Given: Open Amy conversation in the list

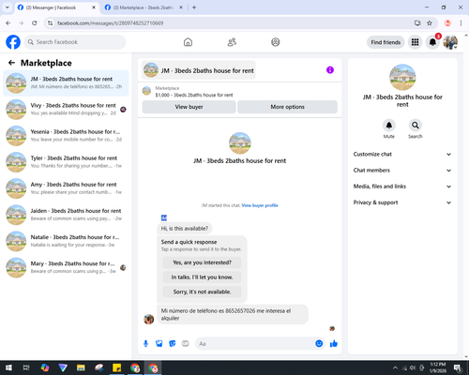Looking at the screenshot, I should click(66, 188).
